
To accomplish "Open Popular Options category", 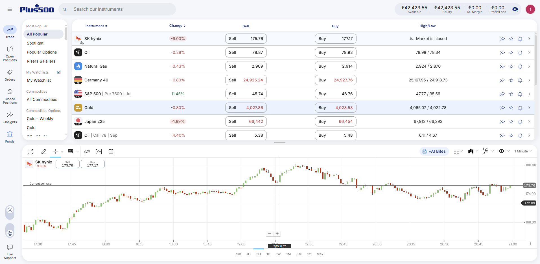I will tap(42, 52).
